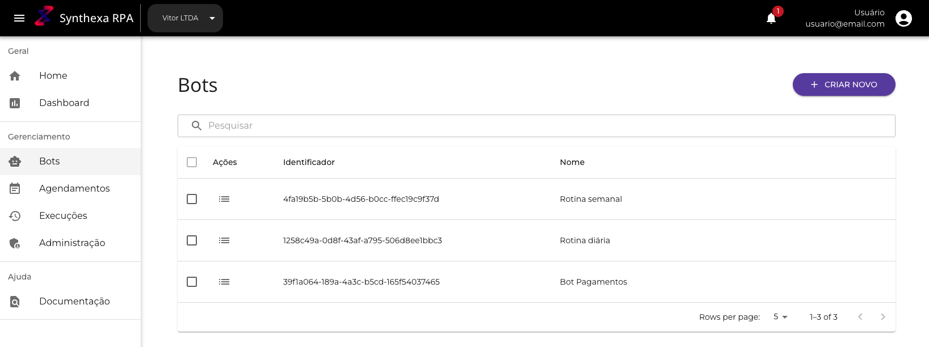Click the Rotina semanal name cell
This screenshot has width=929, height=347.
coord(591,199)
